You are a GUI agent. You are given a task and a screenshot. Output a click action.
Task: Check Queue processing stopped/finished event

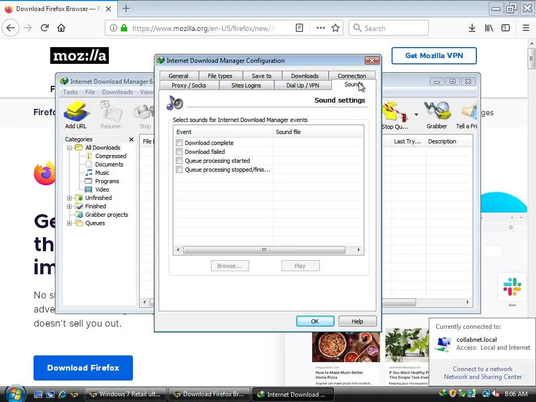coord(179,169)
